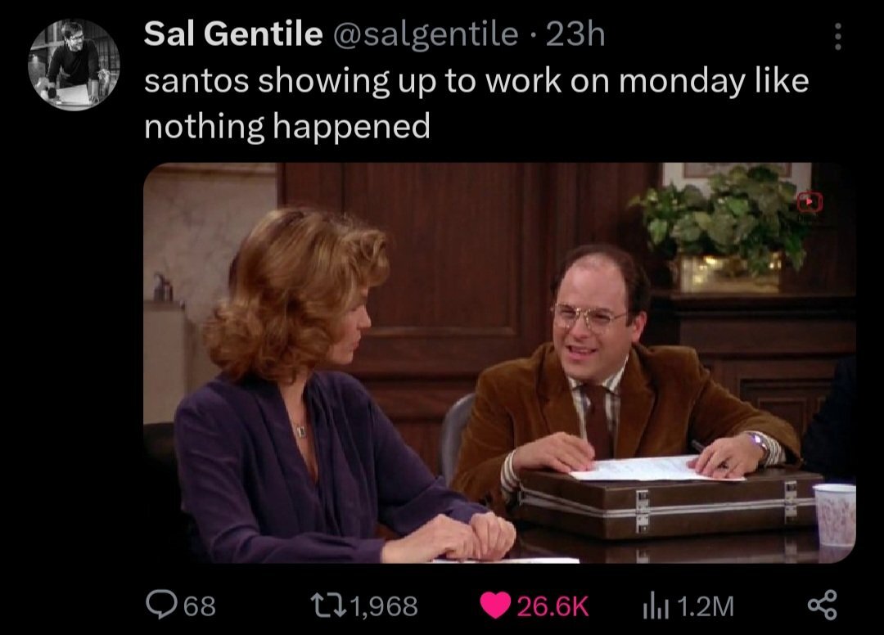Click the reply speech bubble icon
Screen dimensions: 884x635
pos(159,606)
